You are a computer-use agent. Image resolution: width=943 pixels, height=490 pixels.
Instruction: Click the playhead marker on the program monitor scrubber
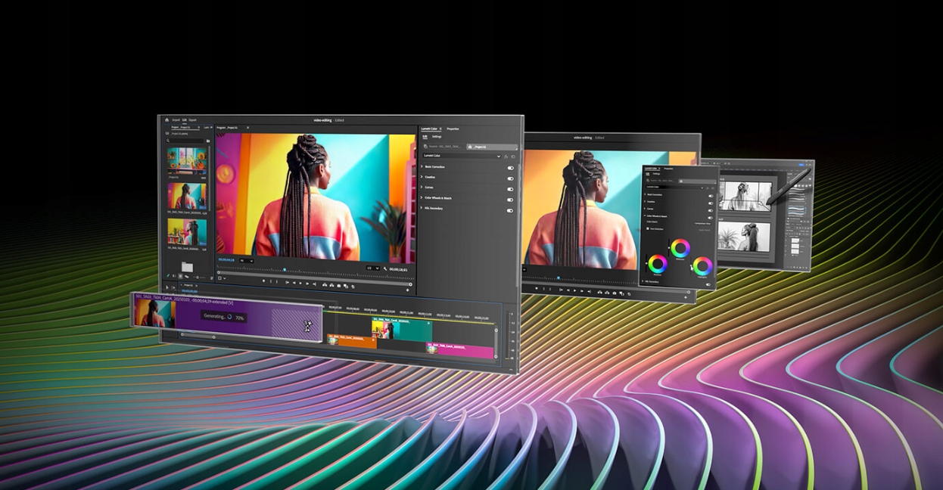click(x=285, y=268)
